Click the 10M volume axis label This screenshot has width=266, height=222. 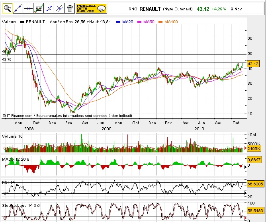tap(252, 135)
